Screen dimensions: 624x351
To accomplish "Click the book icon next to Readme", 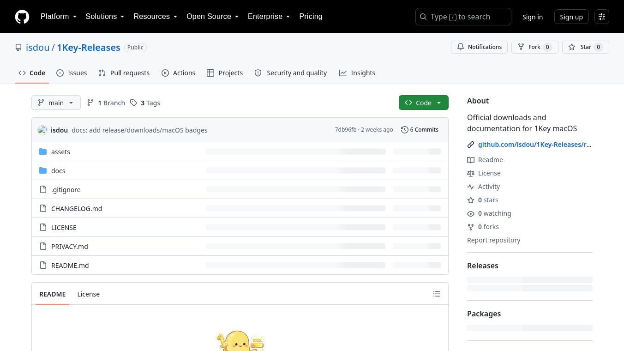I will pos(471,160).
